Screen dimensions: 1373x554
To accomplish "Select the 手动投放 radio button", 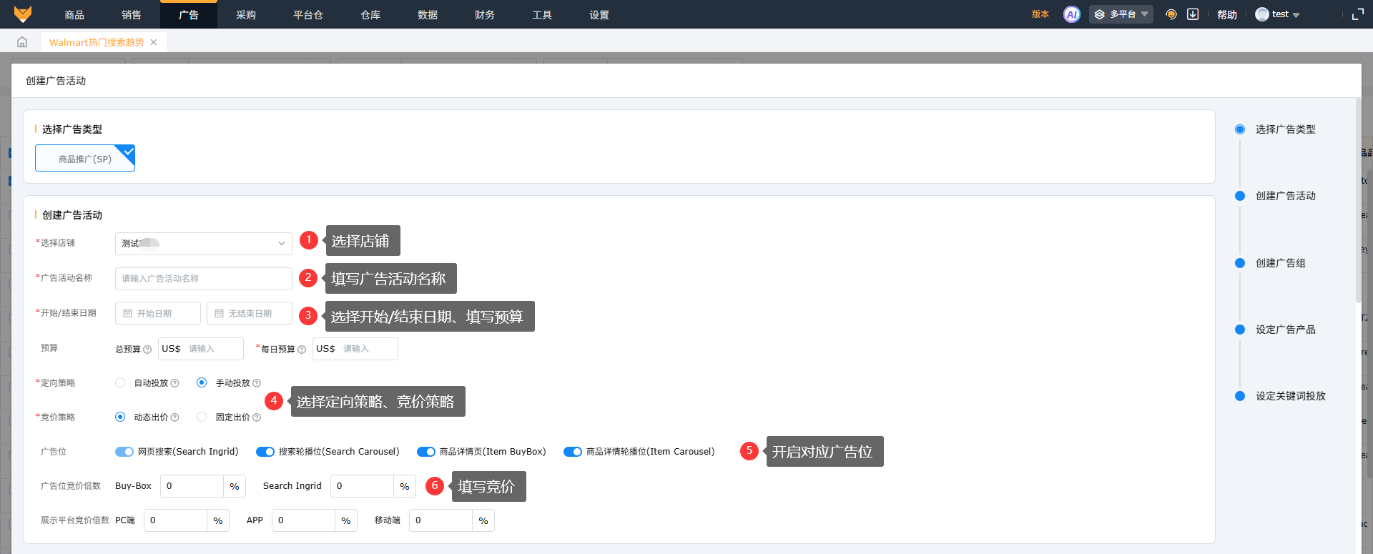I will click(202, 382).
